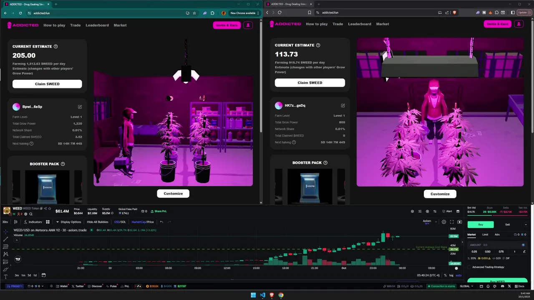Viewport: 534px width, 300px height.
Task: Click search magnifier icon under WEED token
Action: [x=30, y=214]
